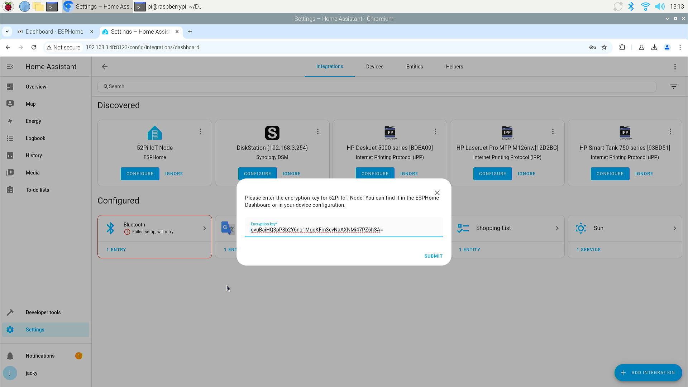
Task: Open the Chromium extensions icon
Action: pyautogui.click(x=622, y=47)
